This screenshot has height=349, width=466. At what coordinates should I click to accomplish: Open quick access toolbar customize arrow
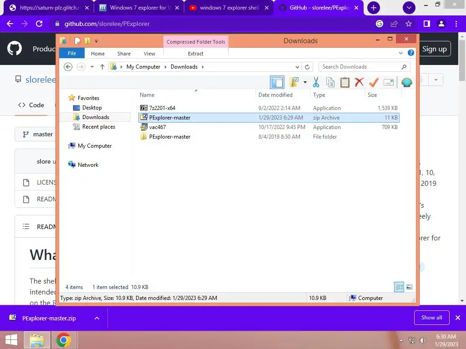tap(96, 41)
